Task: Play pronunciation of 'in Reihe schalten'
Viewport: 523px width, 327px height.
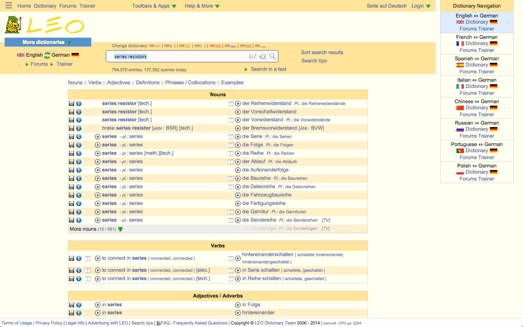Action: pos(238,279)
